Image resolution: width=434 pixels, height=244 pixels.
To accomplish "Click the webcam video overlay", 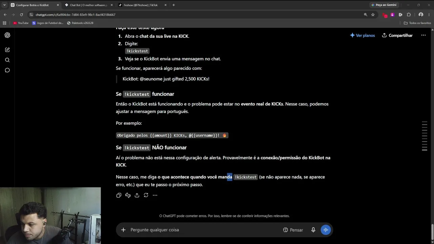I will point(50,216).
